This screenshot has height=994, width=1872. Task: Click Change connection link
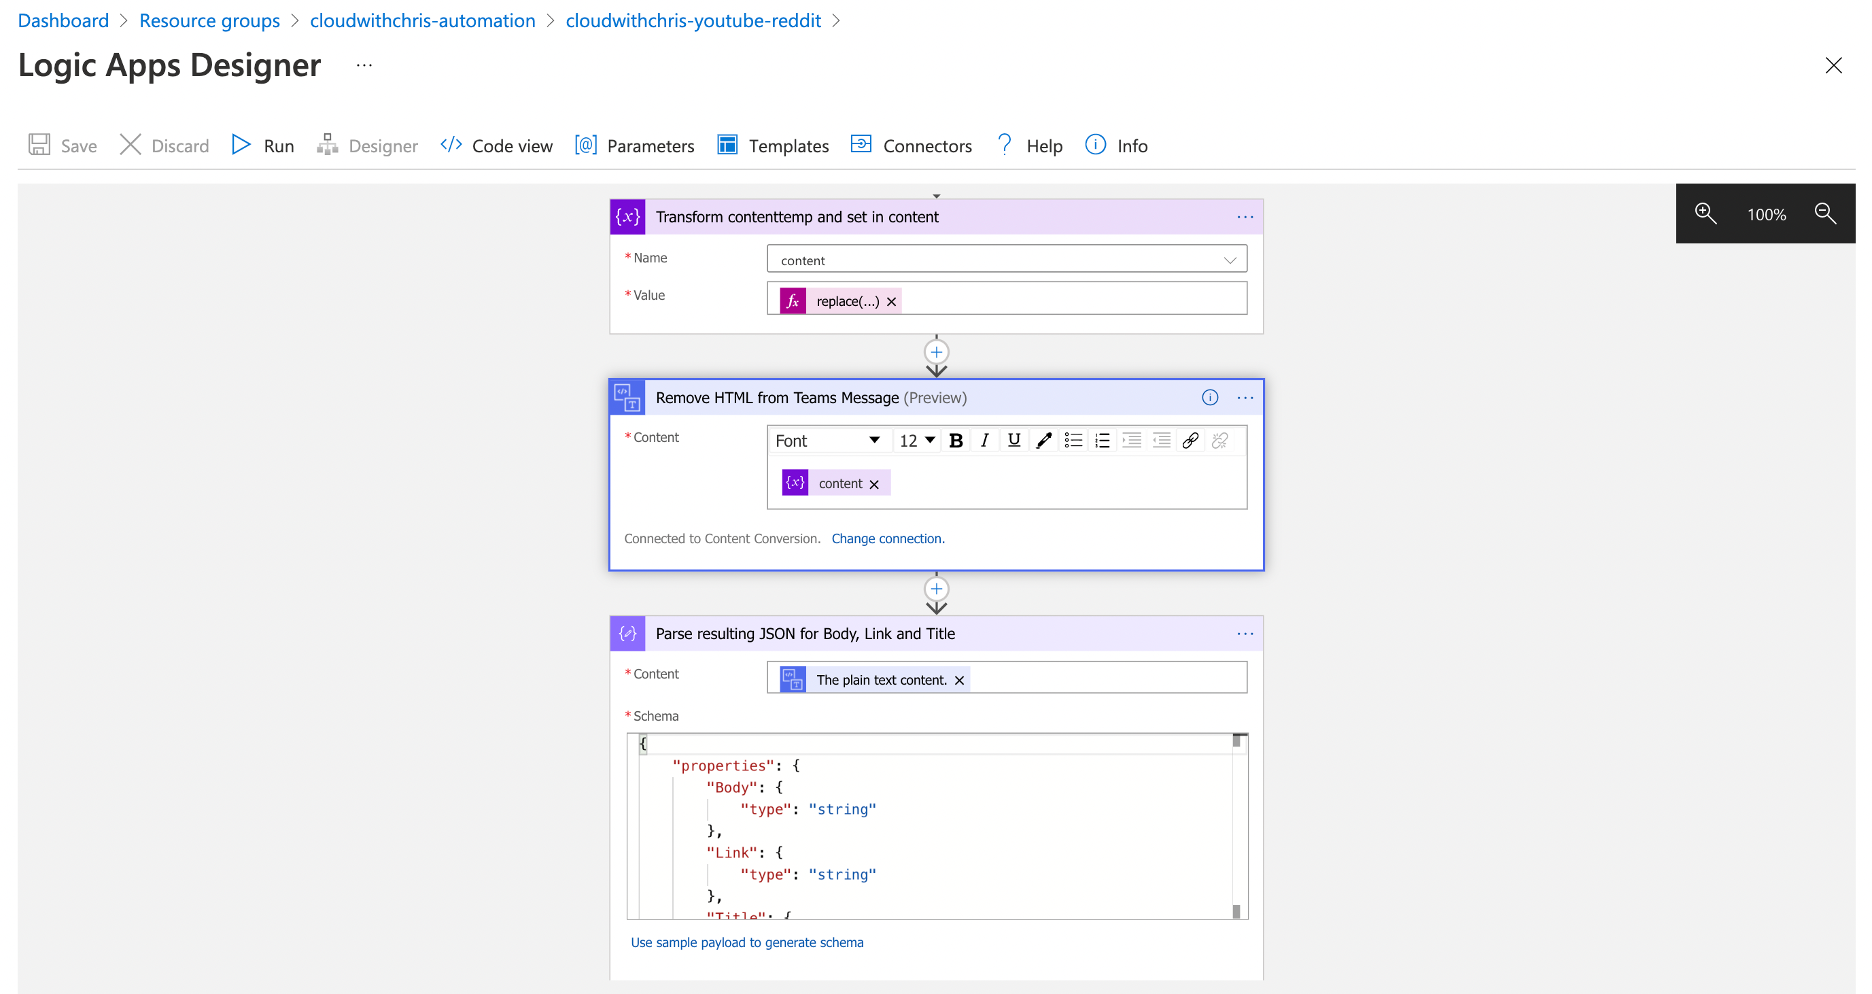888,538
